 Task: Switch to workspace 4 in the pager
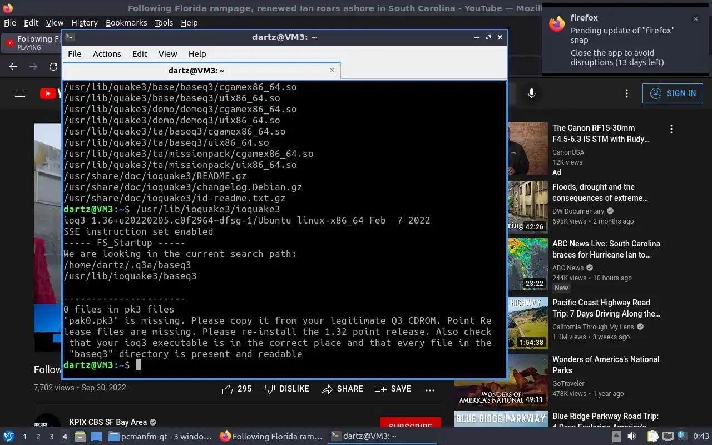pos(65,437)
